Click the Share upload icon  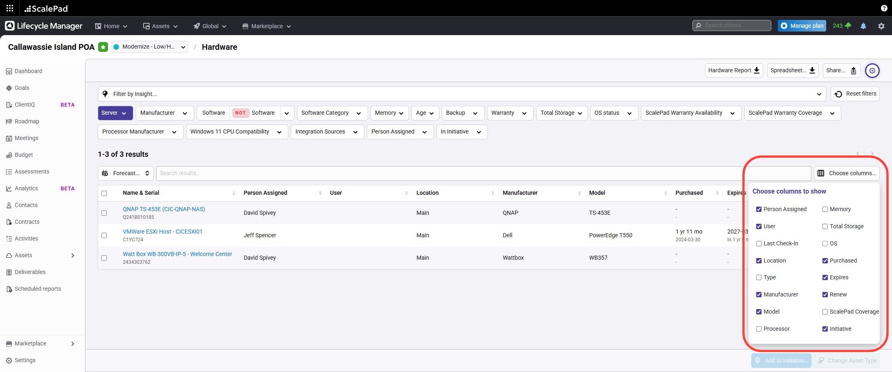[853, 71]
